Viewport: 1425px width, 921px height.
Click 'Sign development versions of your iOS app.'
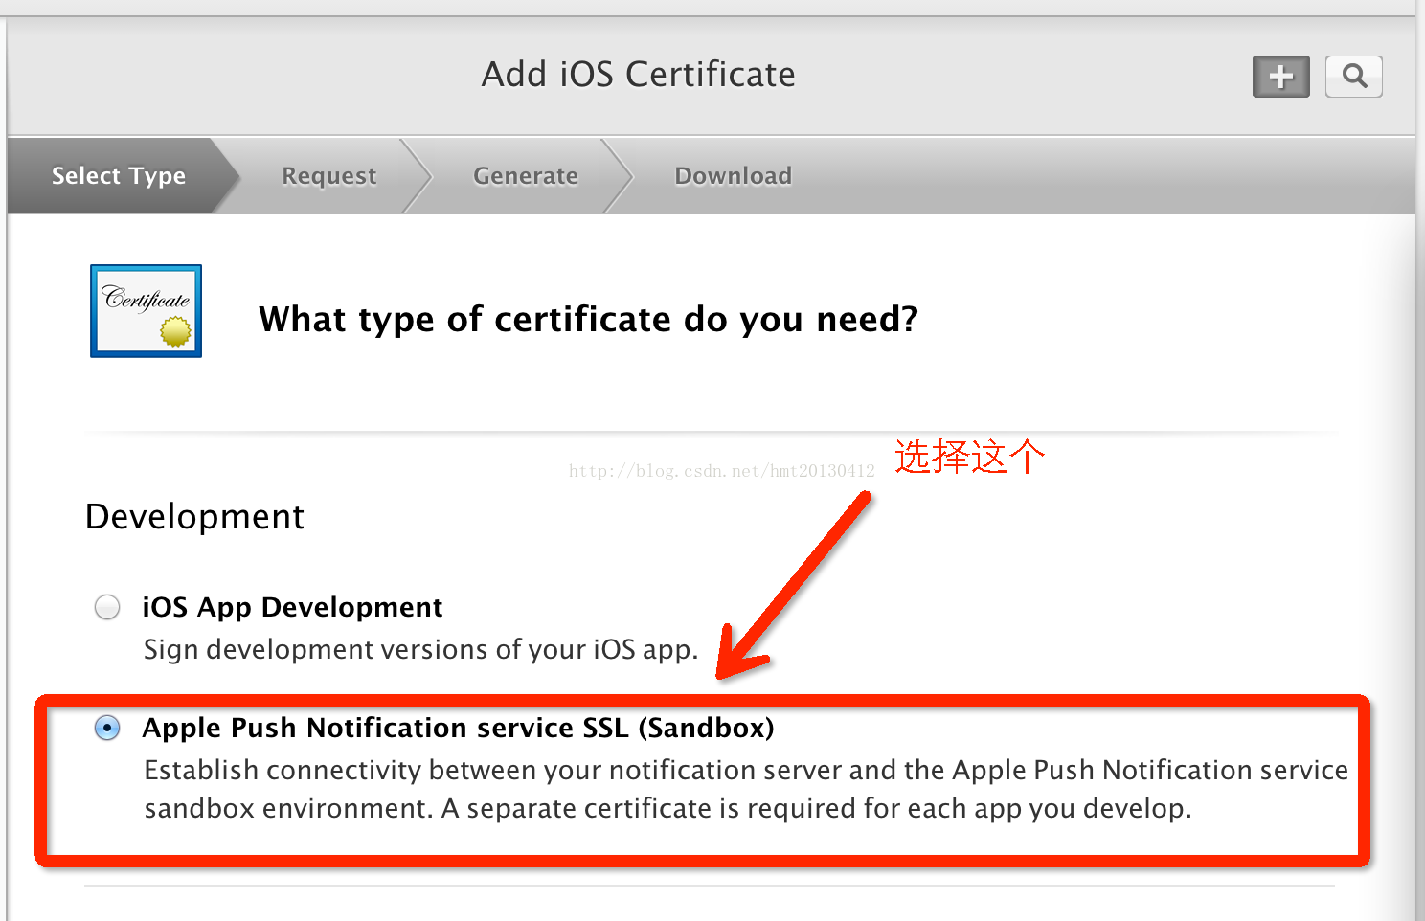[x=420, y=649]
